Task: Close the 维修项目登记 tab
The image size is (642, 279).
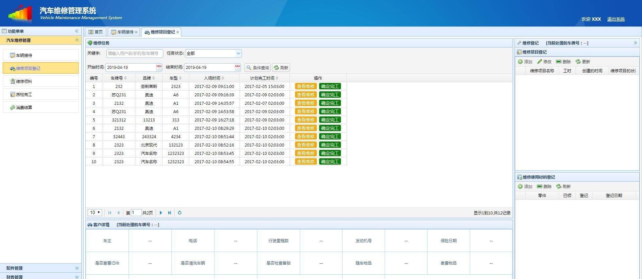Action: click(178, 32)
